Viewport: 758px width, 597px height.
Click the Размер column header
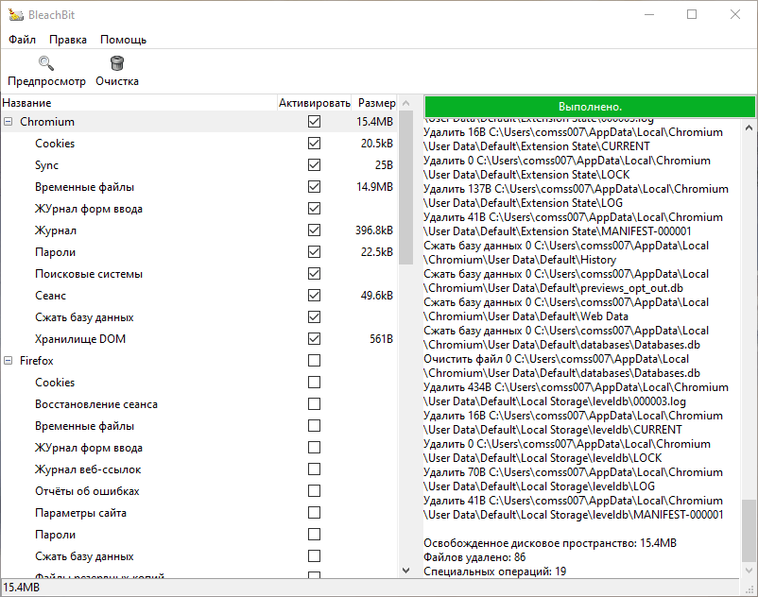tap(374, 103)
